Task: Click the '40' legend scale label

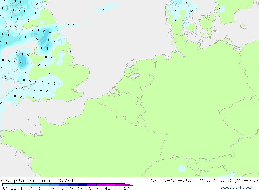Action: point(107,188)
